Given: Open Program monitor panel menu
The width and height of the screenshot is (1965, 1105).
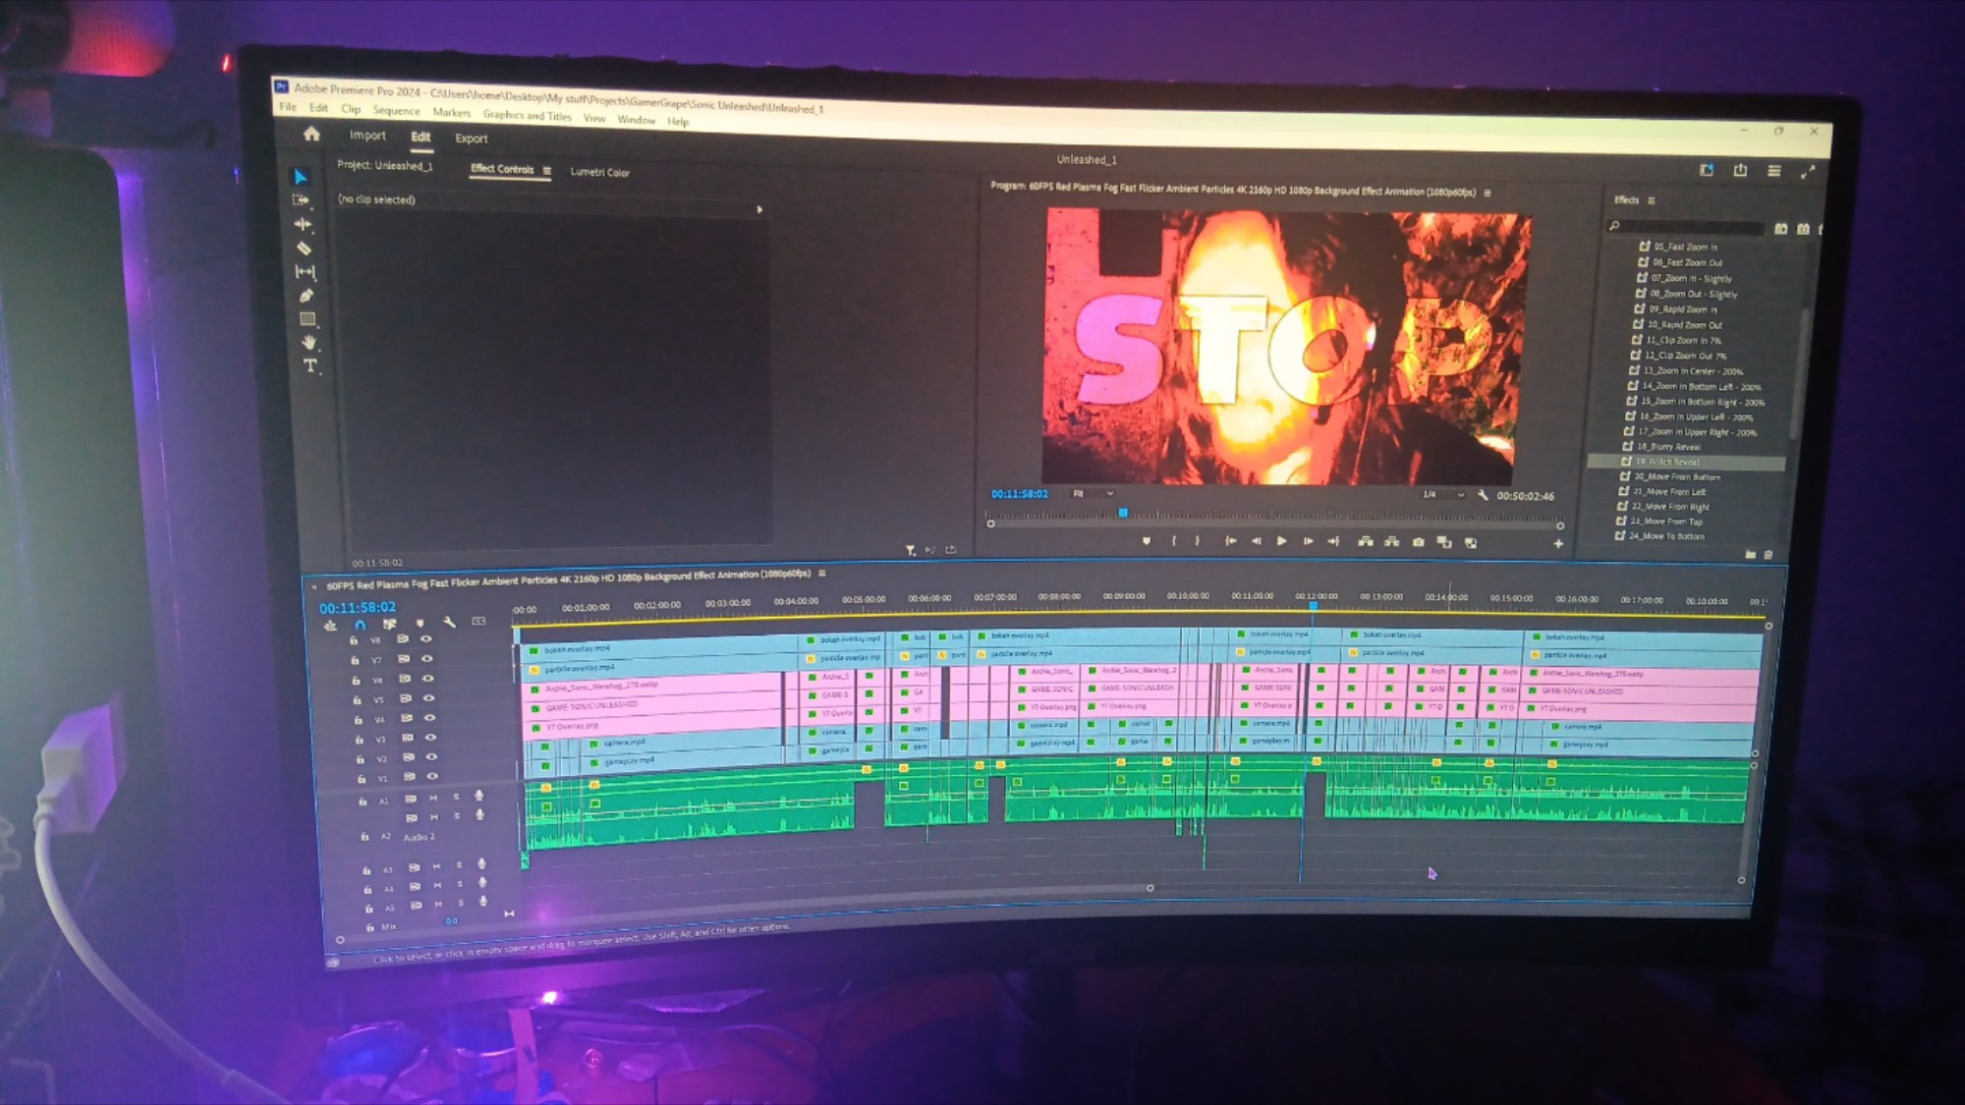Looking at the screenshot, I should 1488,193.
